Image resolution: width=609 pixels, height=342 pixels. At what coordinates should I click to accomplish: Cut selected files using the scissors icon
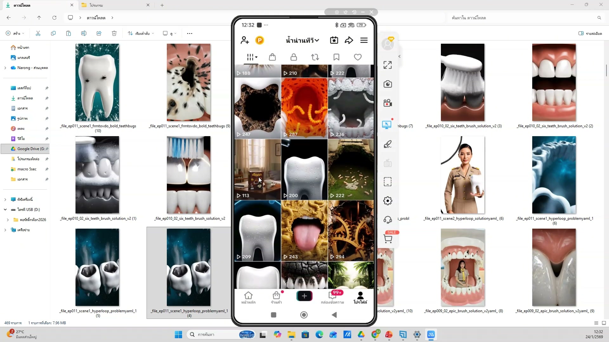click(38, 33)
